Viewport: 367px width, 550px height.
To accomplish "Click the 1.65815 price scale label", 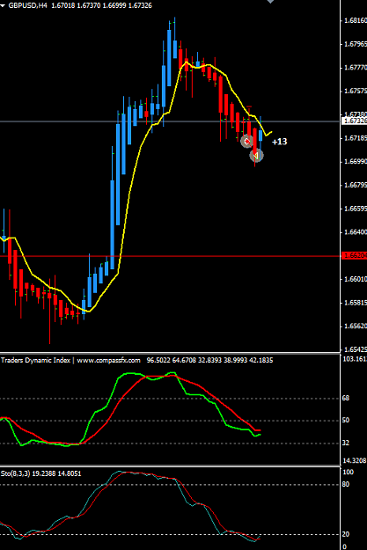I will click(x=356, y=303).
